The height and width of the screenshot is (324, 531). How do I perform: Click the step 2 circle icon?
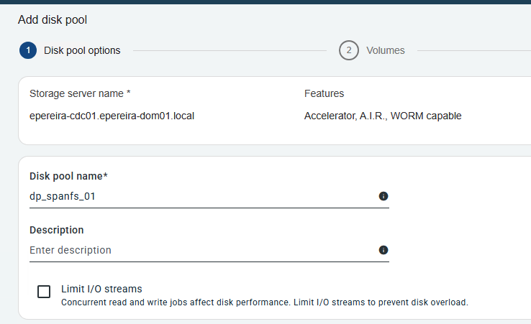[x=349, y=51]
